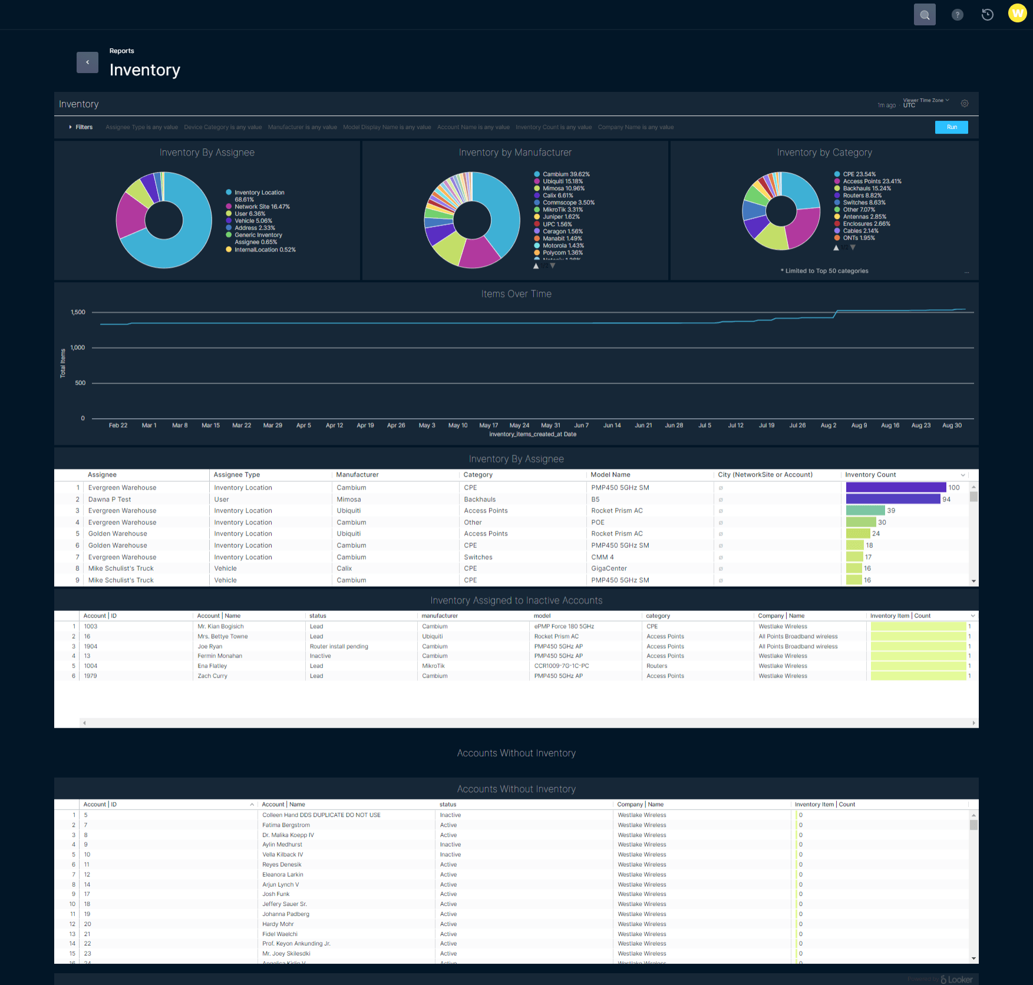Open the Looker logo link
The height and width of the screenshot is (985, 1033).
click(x=956, y=979)
